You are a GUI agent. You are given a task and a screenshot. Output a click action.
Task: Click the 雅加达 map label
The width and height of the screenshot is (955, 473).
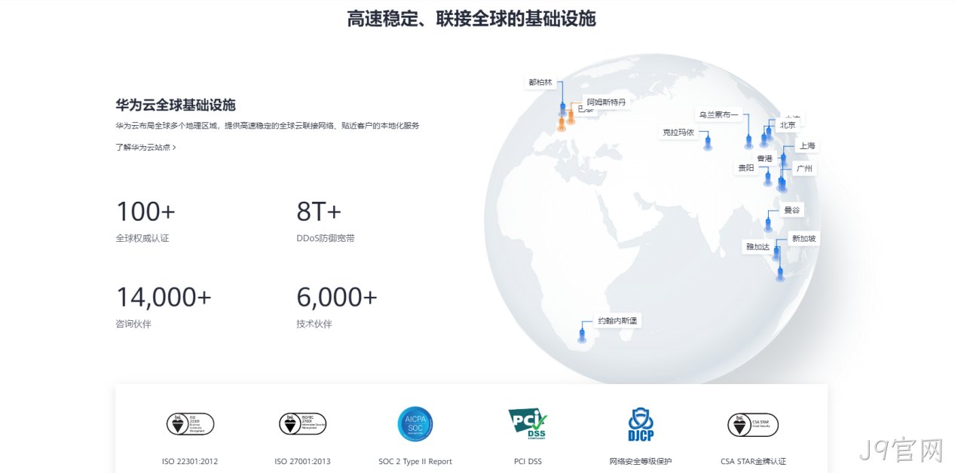click(x=758, y=247)
